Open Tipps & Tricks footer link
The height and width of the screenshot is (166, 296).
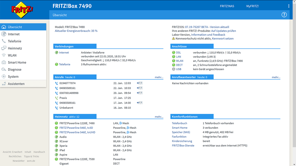point(31,157)
